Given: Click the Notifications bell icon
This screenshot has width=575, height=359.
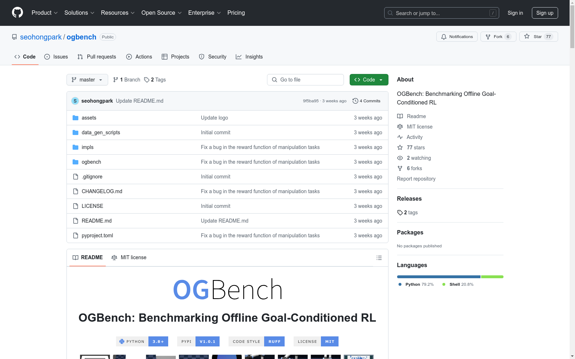Looking at the screenshot, I should click(x=444, y=37).
